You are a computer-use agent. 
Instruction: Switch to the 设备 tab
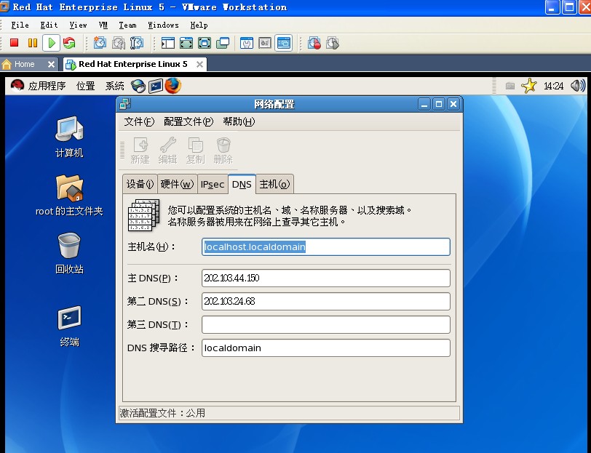click(x=140, y=184)
